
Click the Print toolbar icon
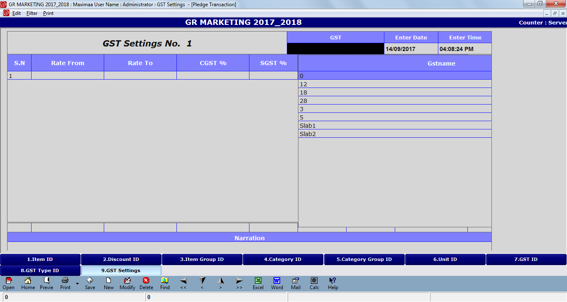pyautogui.click(x=65, y=284)
